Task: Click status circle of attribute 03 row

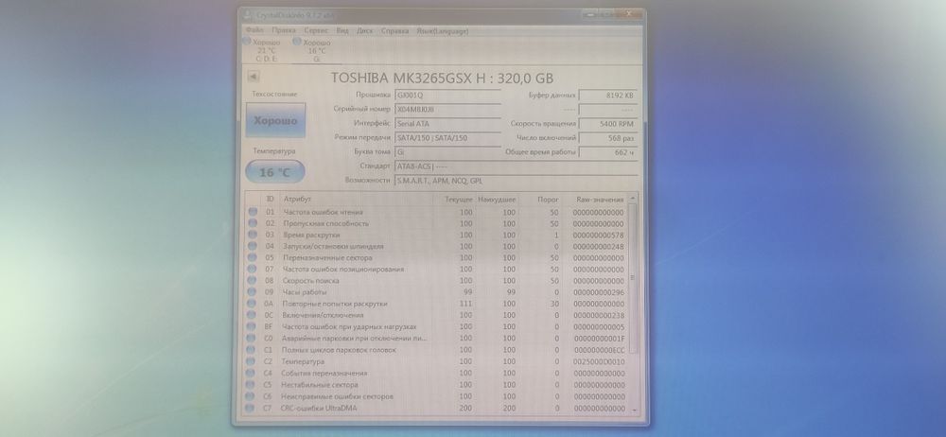Action: [x=253, y=235]
